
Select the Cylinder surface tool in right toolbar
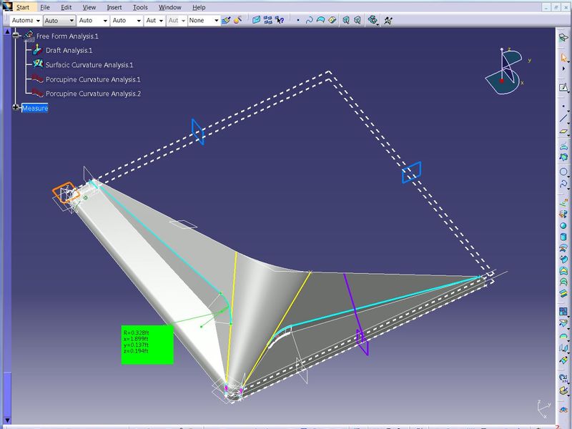point(563,237)
